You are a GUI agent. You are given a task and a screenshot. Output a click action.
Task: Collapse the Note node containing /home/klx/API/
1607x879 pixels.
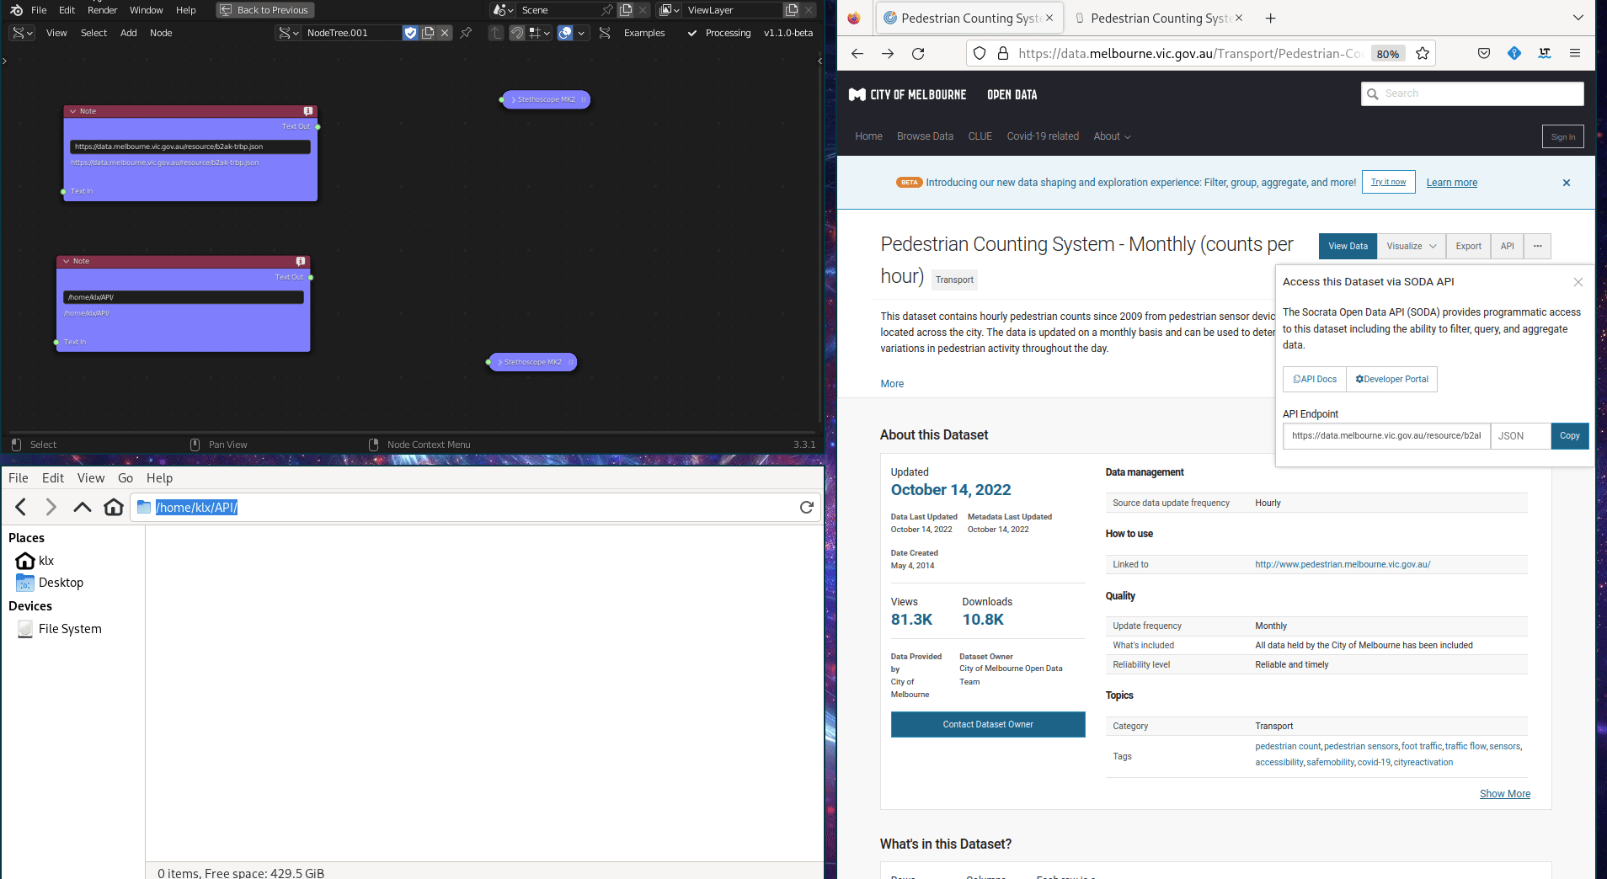pyautogui.click(x=67, y=261)
